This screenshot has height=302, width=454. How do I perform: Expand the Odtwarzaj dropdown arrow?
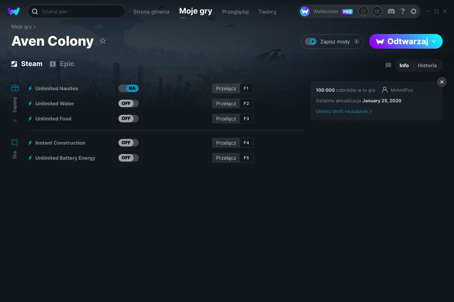(434, 42)
